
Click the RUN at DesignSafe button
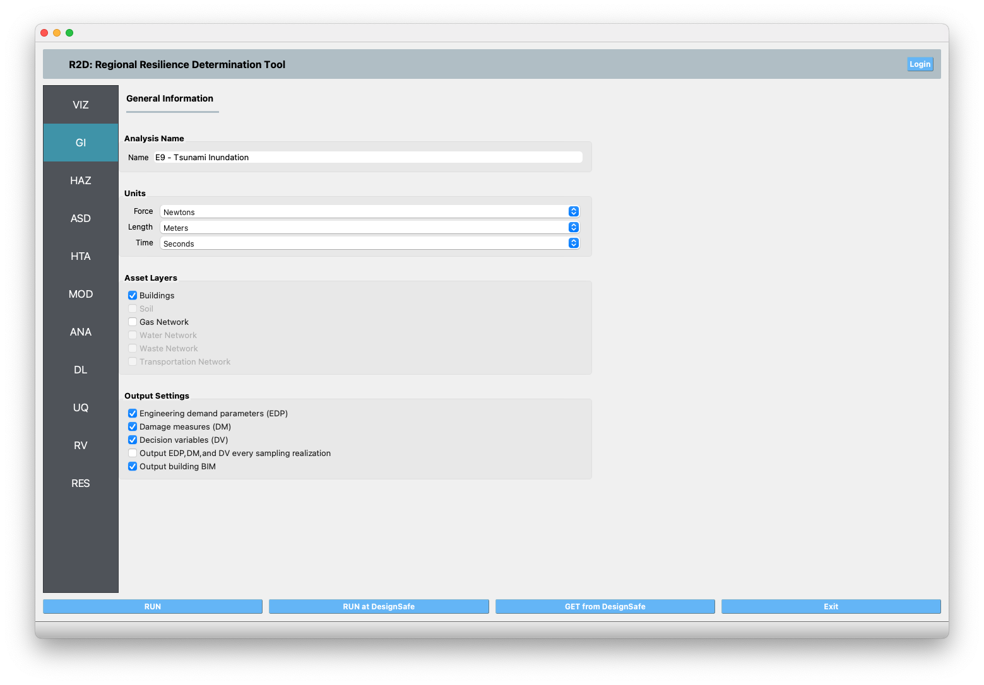[379, 606]
